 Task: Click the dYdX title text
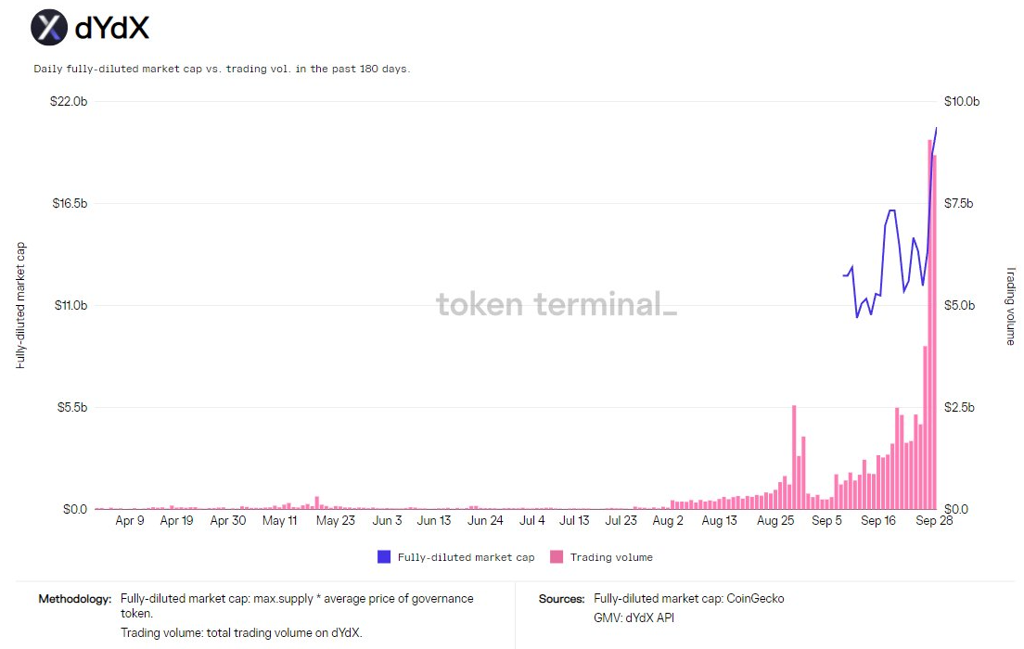(112, 28)
